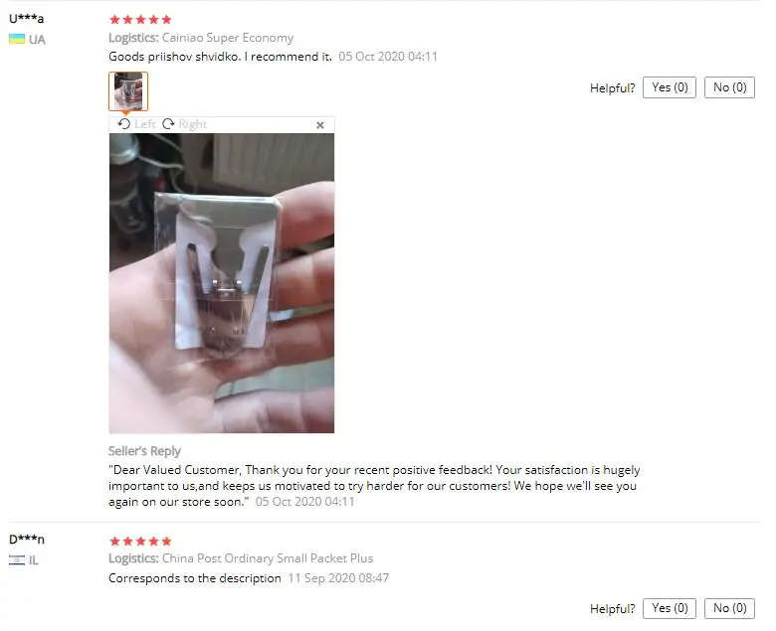Vote No (0) on D***n's review
The height and width of the screenshot is (631, 776).
click(729, 608)
